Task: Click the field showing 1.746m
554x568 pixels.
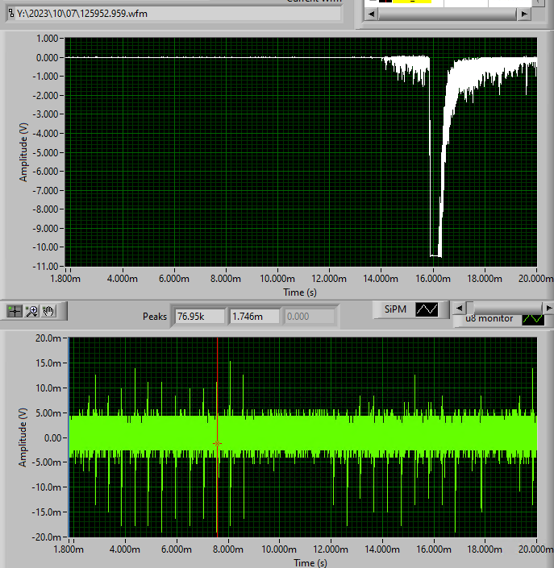Action: coord(254,317)
